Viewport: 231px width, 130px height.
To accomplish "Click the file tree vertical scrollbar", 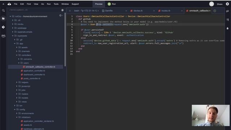I will [65, 39].
